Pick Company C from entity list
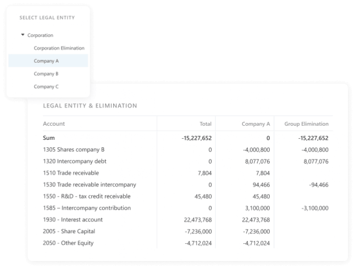 46,87
